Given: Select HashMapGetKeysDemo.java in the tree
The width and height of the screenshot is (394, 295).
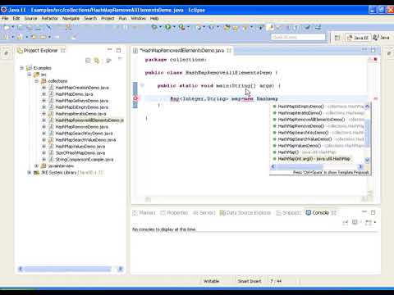Looking at the screenshot, I should coord(82,101).
